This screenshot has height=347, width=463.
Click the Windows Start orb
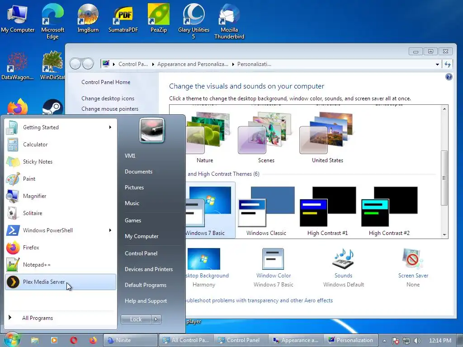pyautogui.click(x=11, y=340)
